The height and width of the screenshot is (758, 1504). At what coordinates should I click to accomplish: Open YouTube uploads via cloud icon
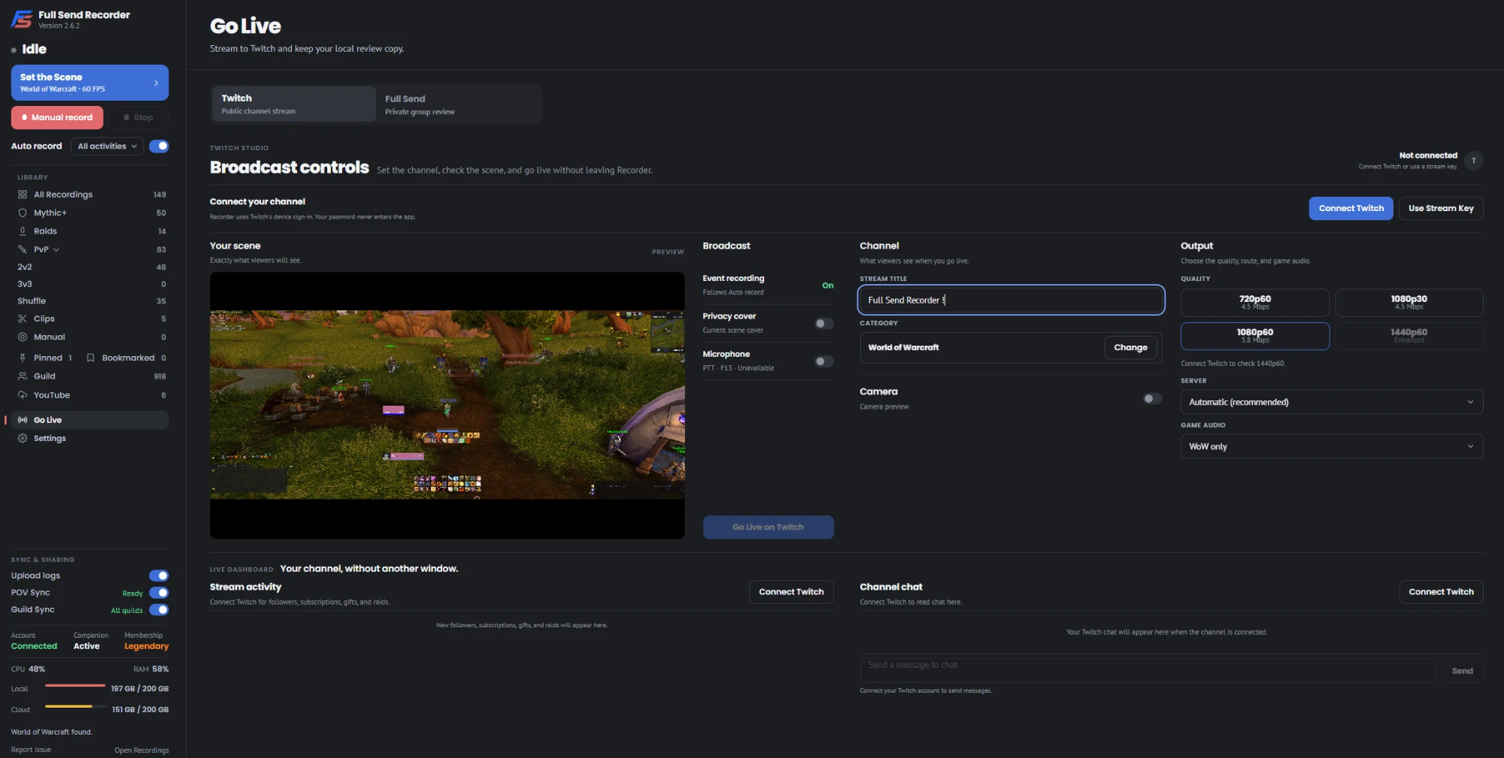(x=23, y=395)
